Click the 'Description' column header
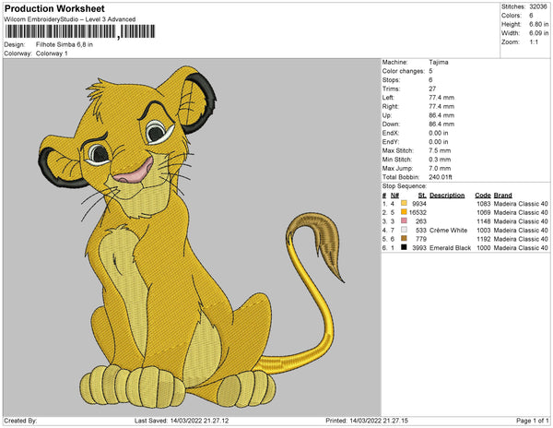The height and width of the screenshot is (428, 553). pos(447,196)
